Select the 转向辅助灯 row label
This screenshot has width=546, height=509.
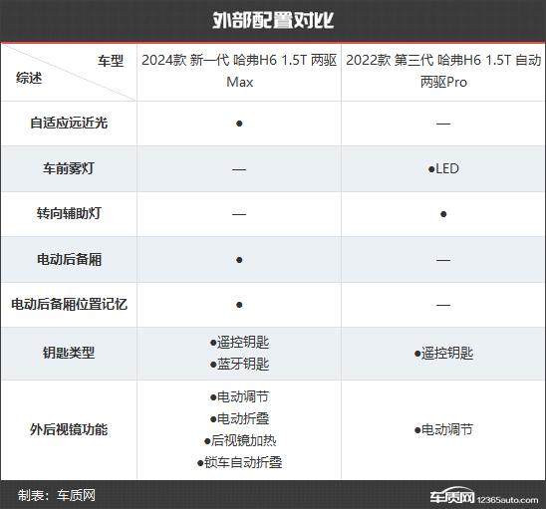tap(69, 213)
